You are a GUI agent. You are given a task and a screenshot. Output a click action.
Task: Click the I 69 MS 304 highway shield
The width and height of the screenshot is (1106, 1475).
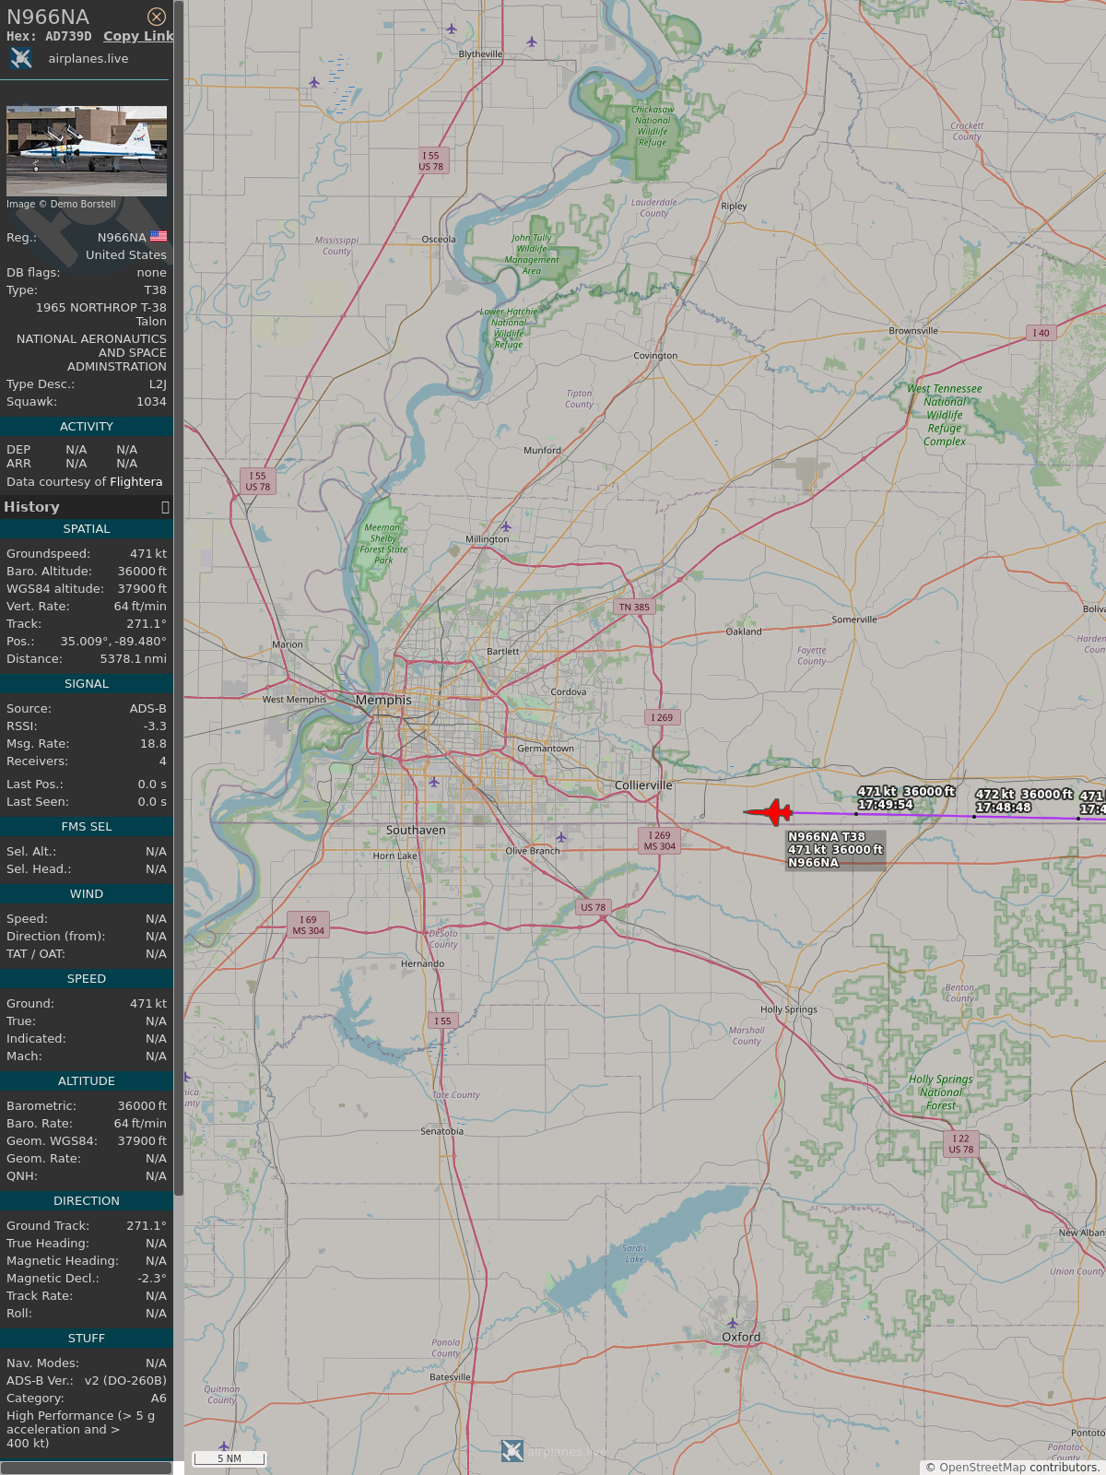click(309, 925)
